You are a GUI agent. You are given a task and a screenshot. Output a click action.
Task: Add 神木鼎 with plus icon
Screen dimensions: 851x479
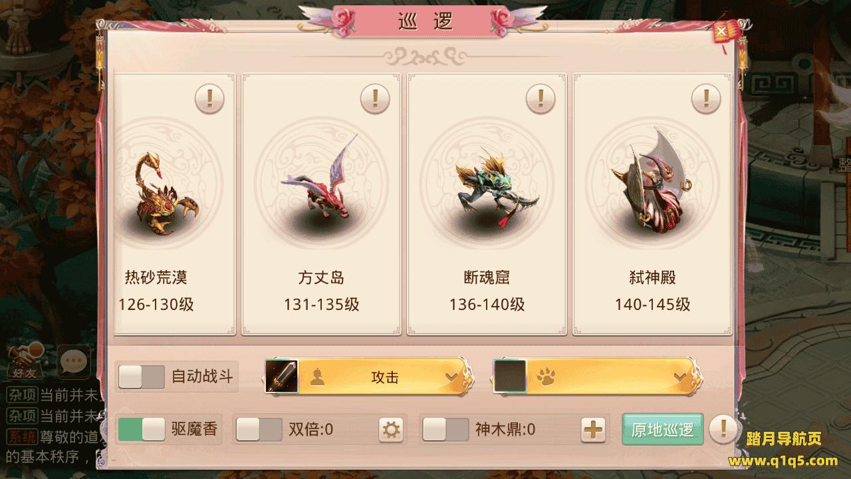click(593, 430)
